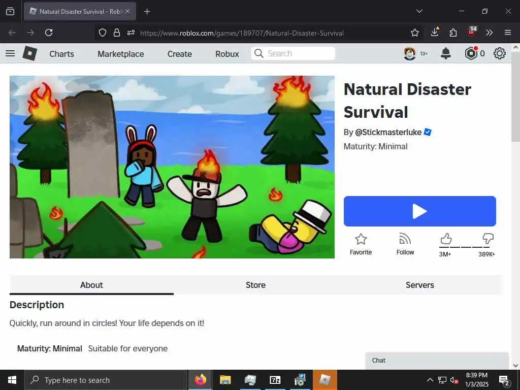Open File Explorer from the taskbar
The width and height of the screenshot is (520, 390).
[225, 380]
